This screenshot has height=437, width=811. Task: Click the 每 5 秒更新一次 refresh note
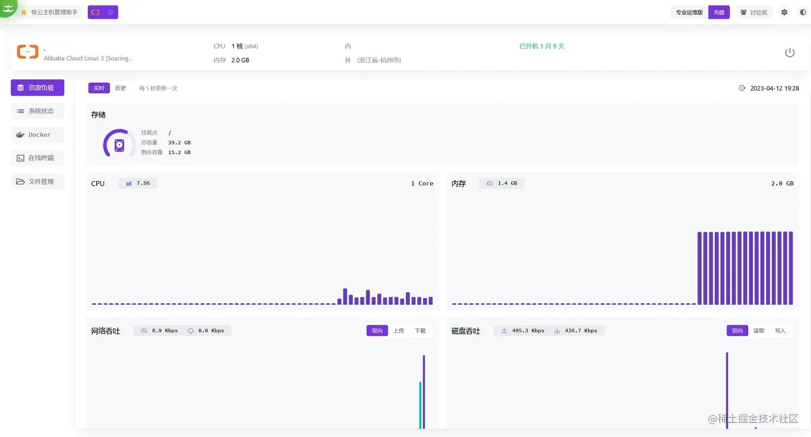pyautogui.click(x=158, y=88)
